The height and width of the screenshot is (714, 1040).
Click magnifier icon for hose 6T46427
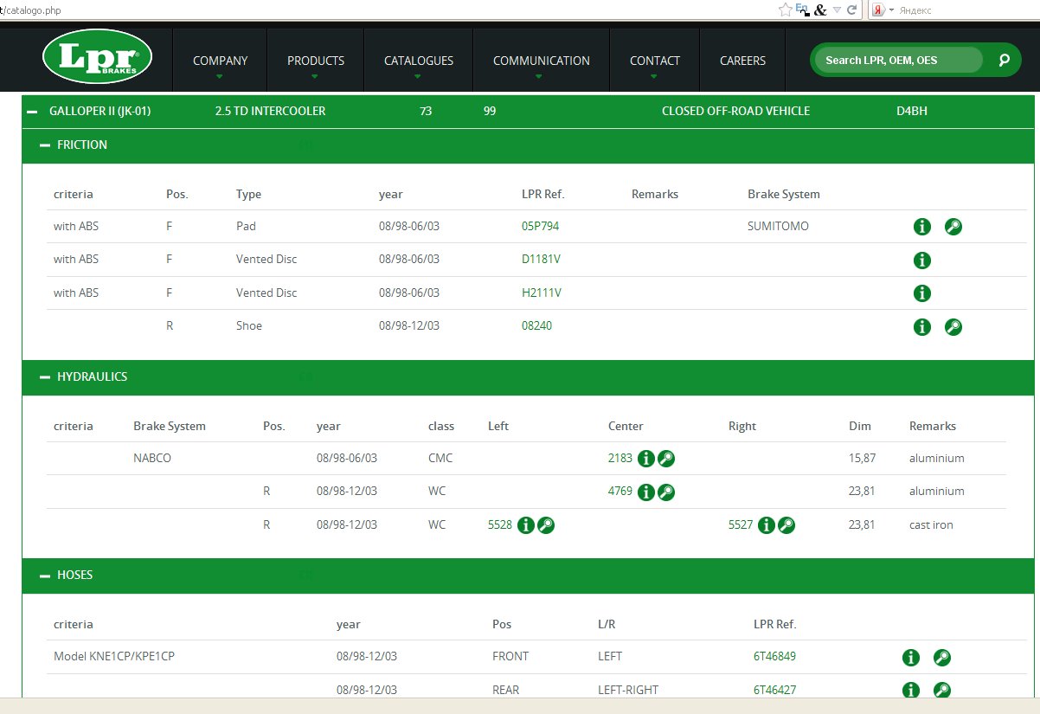click(942, 691)
